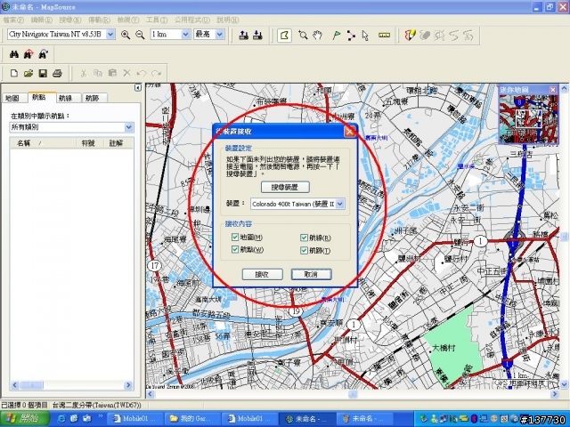Switch to 我的 Gar... folder taskbar item
This screenshot has width=570, height=427.
tap(191, 419)
